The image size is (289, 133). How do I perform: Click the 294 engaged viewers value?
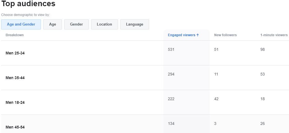(171, 74)
